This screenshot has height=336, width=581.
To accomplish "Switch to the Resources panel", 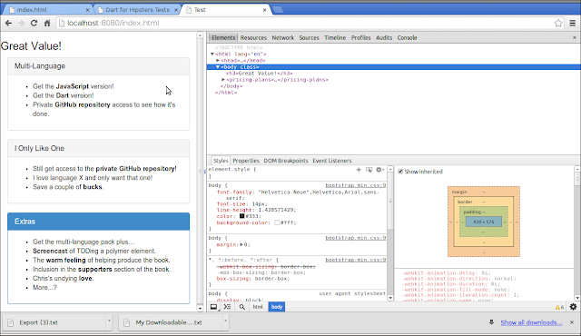I will point(253,38).
